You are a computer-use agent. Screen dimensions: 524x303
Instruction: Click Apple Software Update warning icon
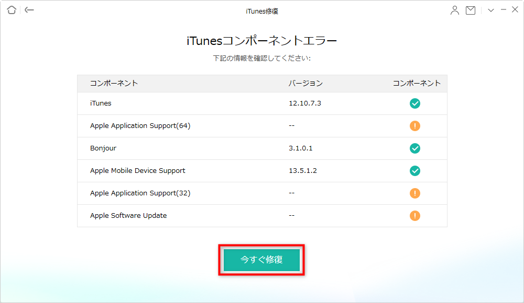(x=414, y=216)
